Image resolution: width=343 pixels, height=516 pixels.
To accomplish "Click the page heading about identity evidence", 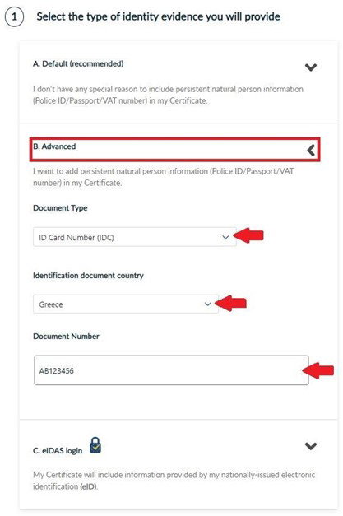I will click(x=158, y=16).
